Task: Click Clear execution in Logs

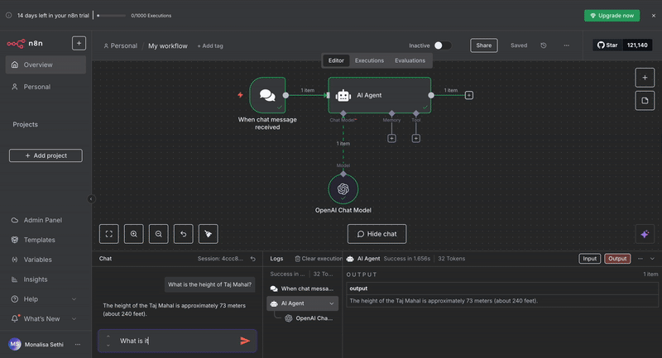Action: click(x=319, y=259)
